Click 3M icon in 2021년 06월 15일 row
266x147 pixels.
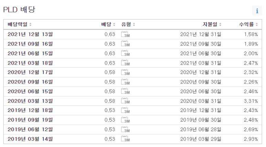point(125,53)
